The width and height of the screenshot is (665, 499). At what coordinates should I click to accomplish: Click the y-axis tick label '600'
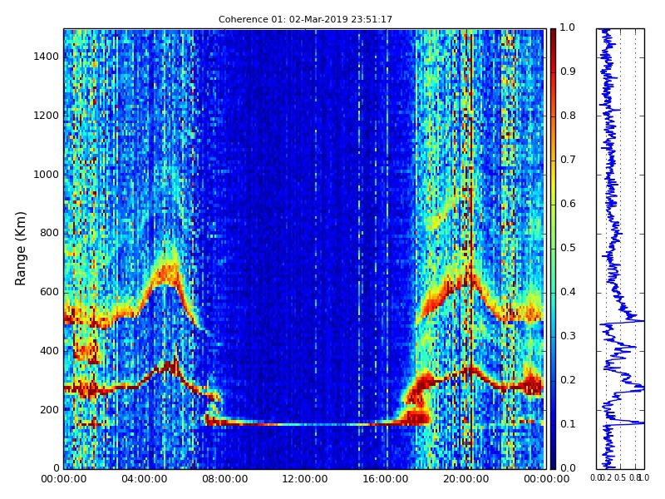(x=50, y=293)
